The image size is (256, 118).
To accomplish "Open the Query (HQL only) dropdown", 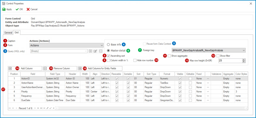I will 86,51.
